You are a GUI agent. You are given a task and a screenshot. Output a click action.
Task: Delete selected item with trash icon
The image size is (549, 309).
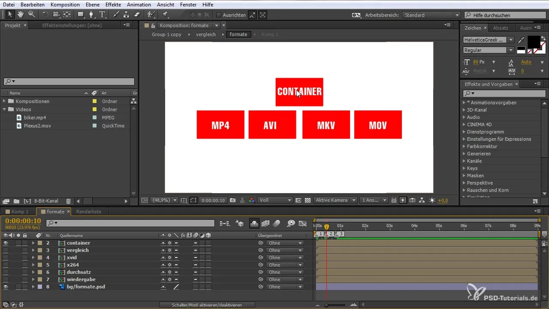[68, 201]
